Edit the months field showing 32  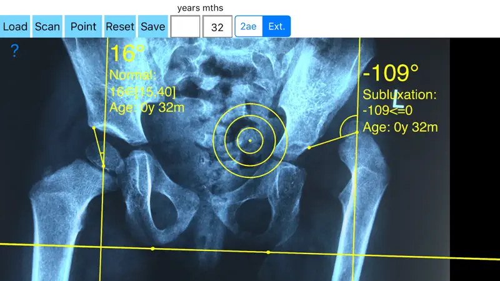(217, 26)
